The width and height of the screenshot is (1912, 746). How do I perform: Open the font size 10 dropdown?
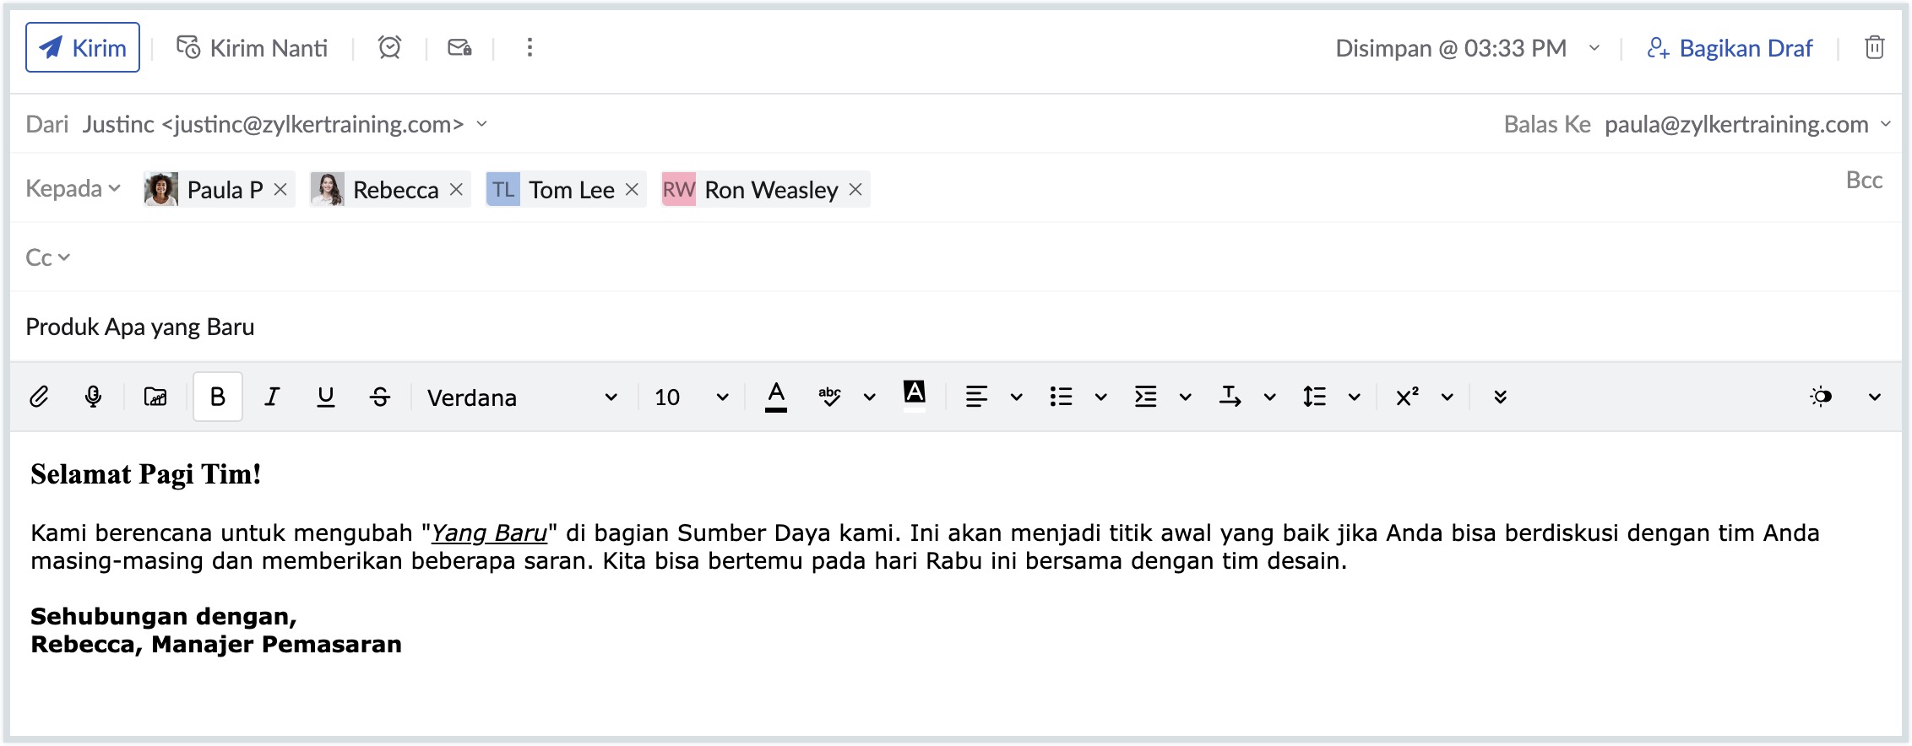tap(690, 397)
